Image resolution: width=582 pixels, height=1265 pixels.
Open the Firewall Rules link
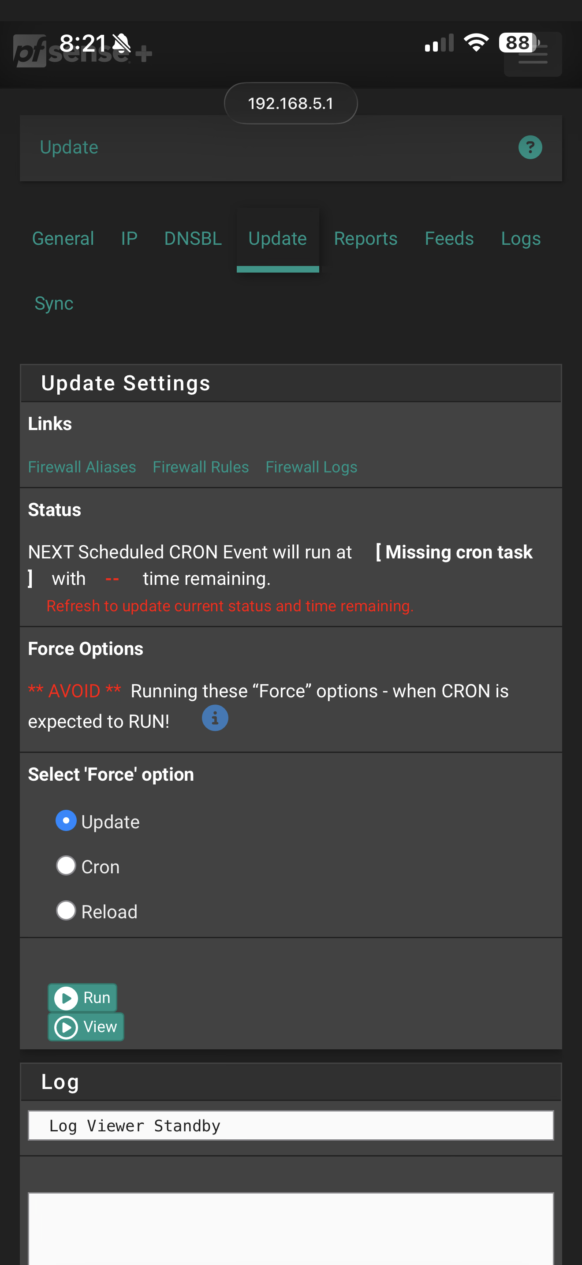tap(201, 467)
